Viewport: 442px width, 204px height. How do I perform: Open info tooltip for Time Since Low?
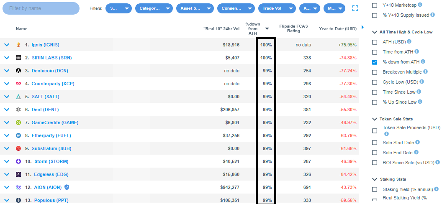[419, 92]
